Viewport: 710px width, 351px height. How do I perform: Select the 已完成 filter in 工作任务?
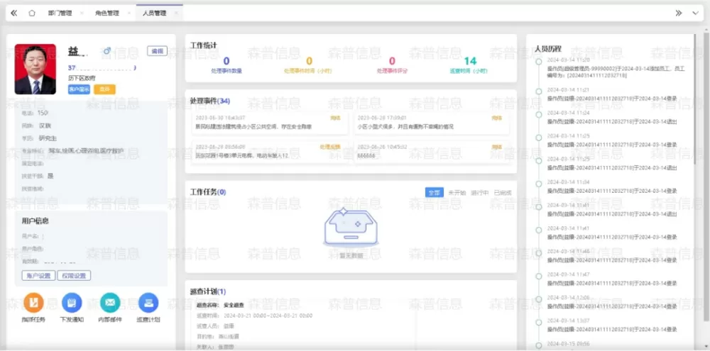[x=503, y=193]
